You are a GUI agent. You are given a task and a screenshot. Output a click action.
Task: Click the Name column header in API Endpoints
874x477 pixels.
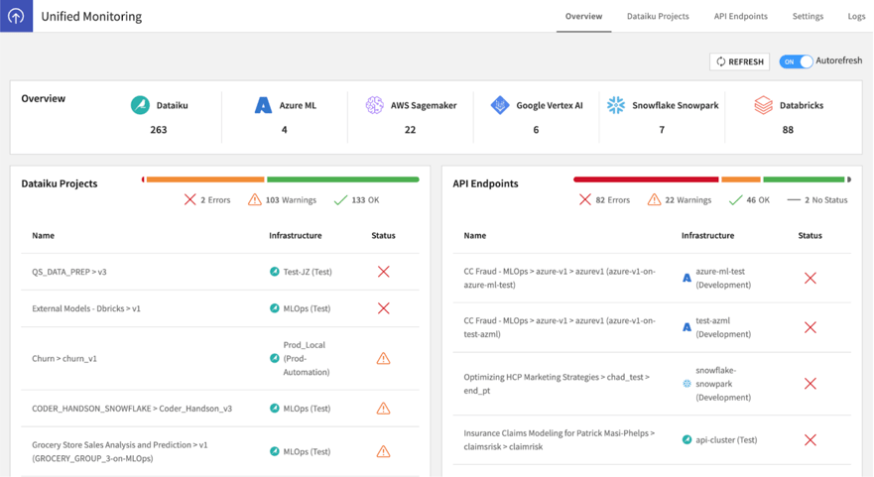tap(475, 235)
